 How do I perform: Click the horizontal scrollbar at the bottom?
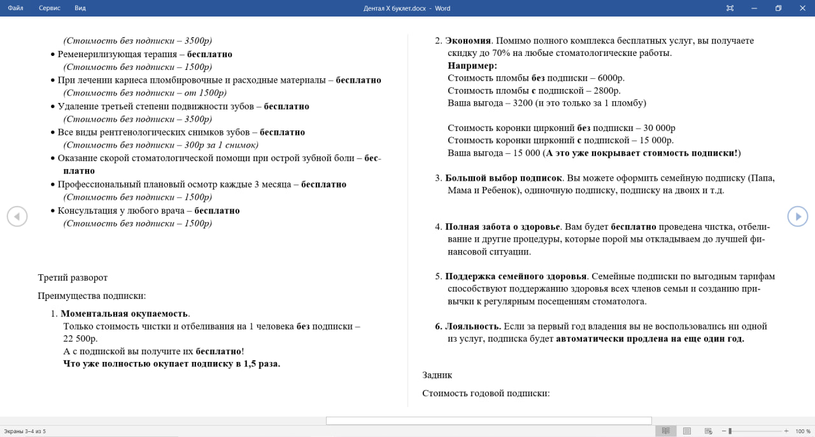pyautogui.click(x=488, y=420)
